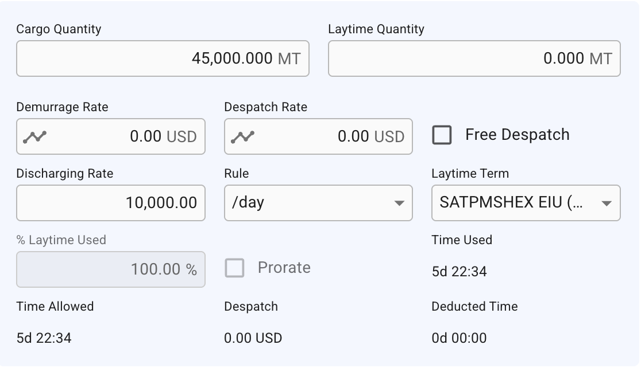Focus the Laytime Quantity input field

point(474,58)
